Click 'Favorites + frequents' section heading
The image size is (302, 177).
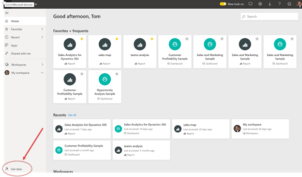pyautogui.click(x=71, y=31)
